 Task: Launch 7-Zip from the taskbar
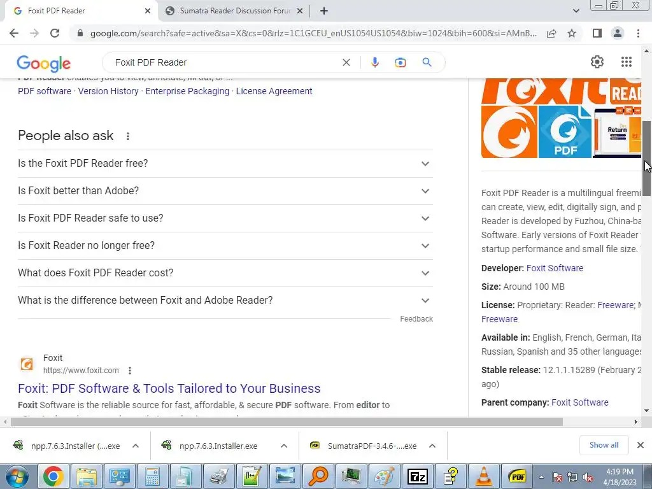[418, 476]
